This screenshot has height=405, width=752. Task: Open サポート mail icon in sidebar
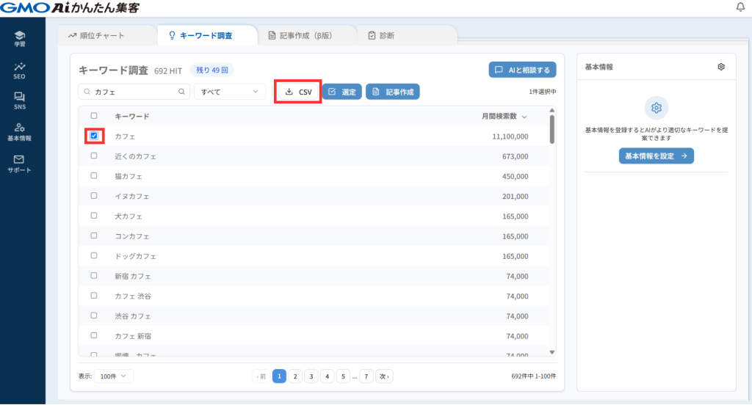(19, 163)
